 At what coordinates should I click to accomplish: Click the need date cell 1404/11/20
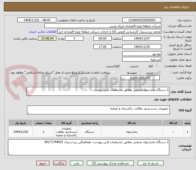[x=21, y=132]
